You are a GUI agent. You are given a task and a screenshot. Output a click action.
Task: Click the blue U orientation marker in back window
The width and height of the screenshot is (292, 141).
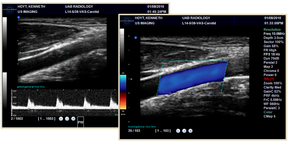coord(18,17)
